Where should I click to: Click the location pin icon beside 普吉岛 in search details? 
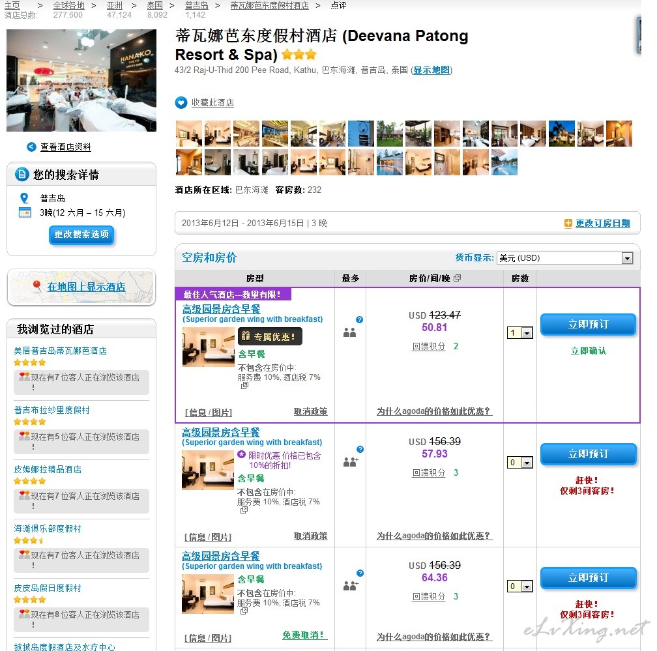24,198
